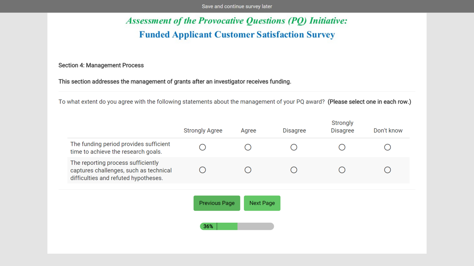Pick Don't know for funding period statement
This screenshot has height=266, width=474.
(387, 147)
